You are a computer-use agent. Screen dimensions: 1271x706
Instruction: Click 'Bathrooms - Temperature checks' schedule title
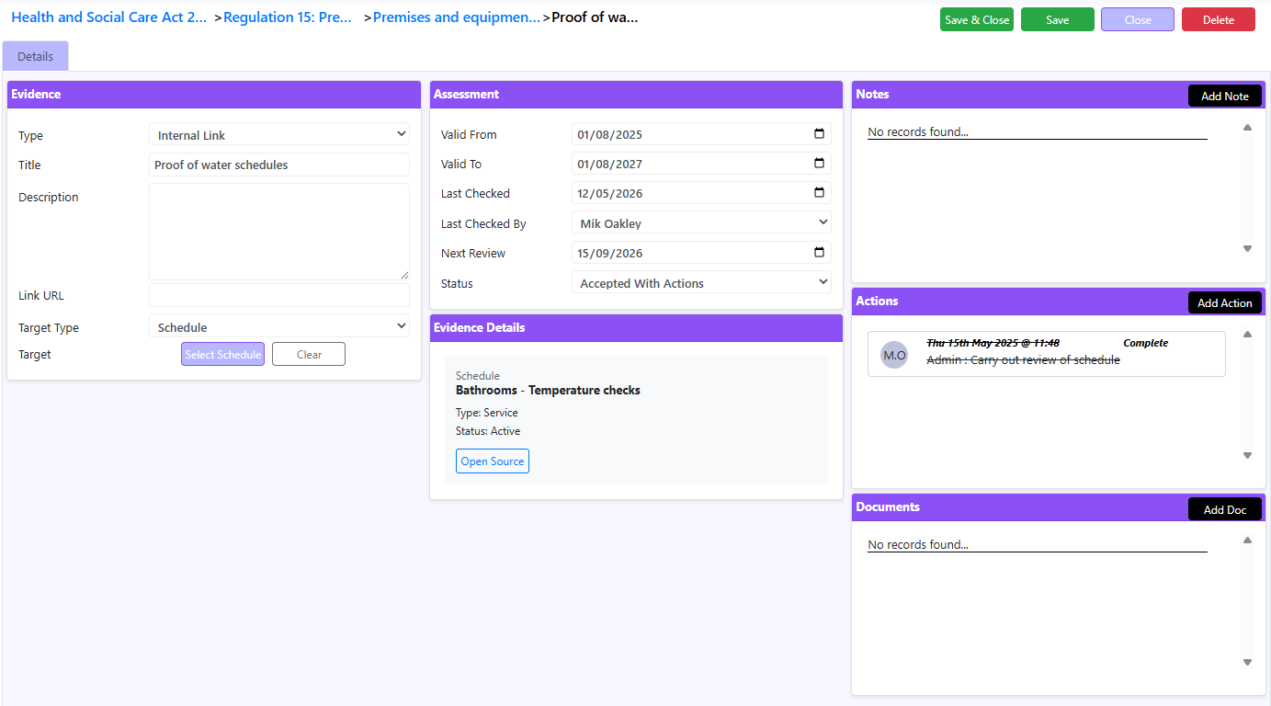(x=548, y=390)
